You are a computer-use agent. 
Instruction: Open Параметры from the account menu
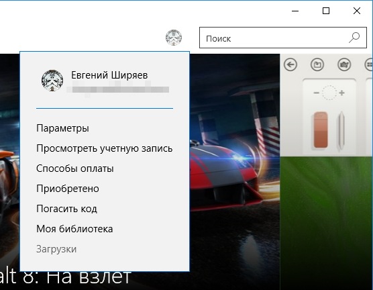point(62,128)
